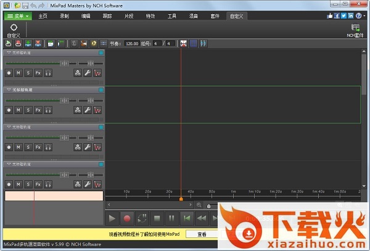Mute the third track with M
Image resolution: width=370 pixels, height=251 pixels.
[x=18, y=147]
